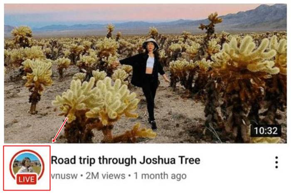This screenshot has height=193, width=291.
Task: Click the 10:32 duration badge
Action: (266, 131)
